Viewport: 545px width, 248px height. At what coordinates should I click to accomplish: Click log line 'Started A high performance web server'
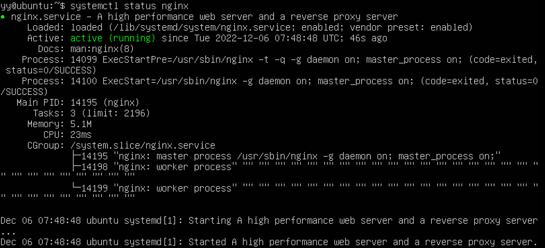click(285, 242)
